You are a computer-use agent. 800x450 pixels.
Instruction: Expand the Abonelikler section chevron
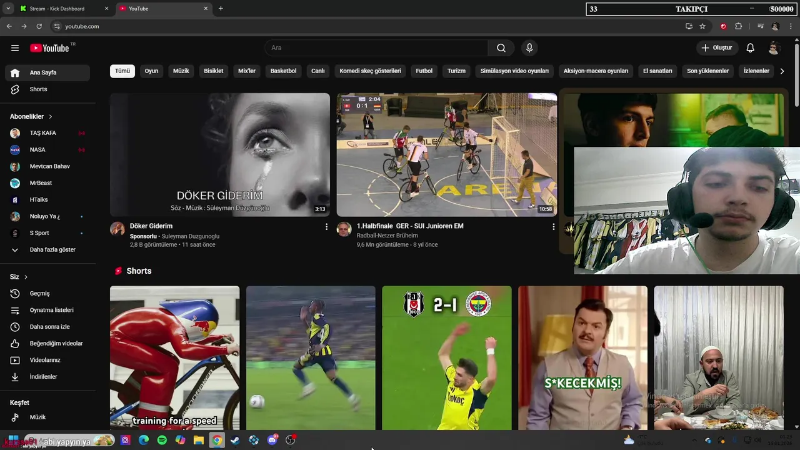51,117
